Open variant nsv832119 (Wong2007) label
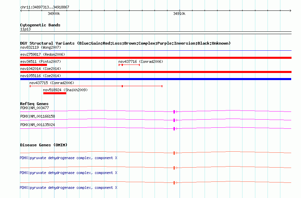 point(41,47)
